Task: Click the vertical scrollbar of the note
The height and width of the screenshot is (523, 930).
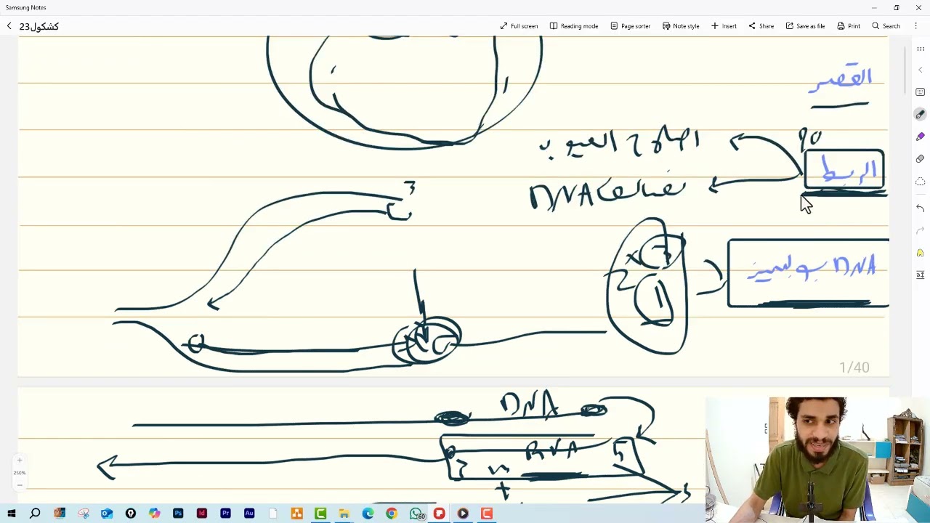Action: [905, 69]
